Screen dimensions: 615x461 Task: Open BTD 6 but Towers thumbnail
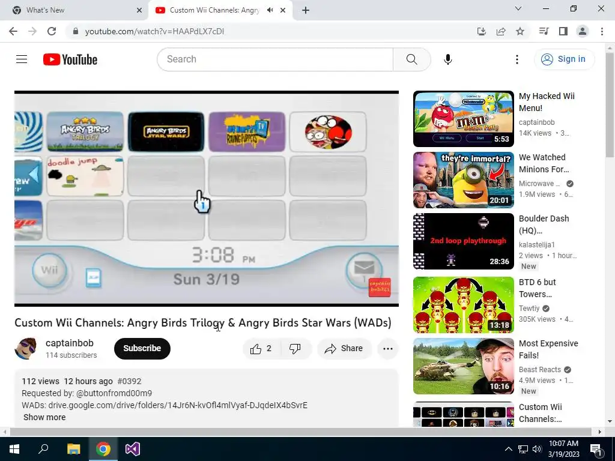(x=463, y=304)
